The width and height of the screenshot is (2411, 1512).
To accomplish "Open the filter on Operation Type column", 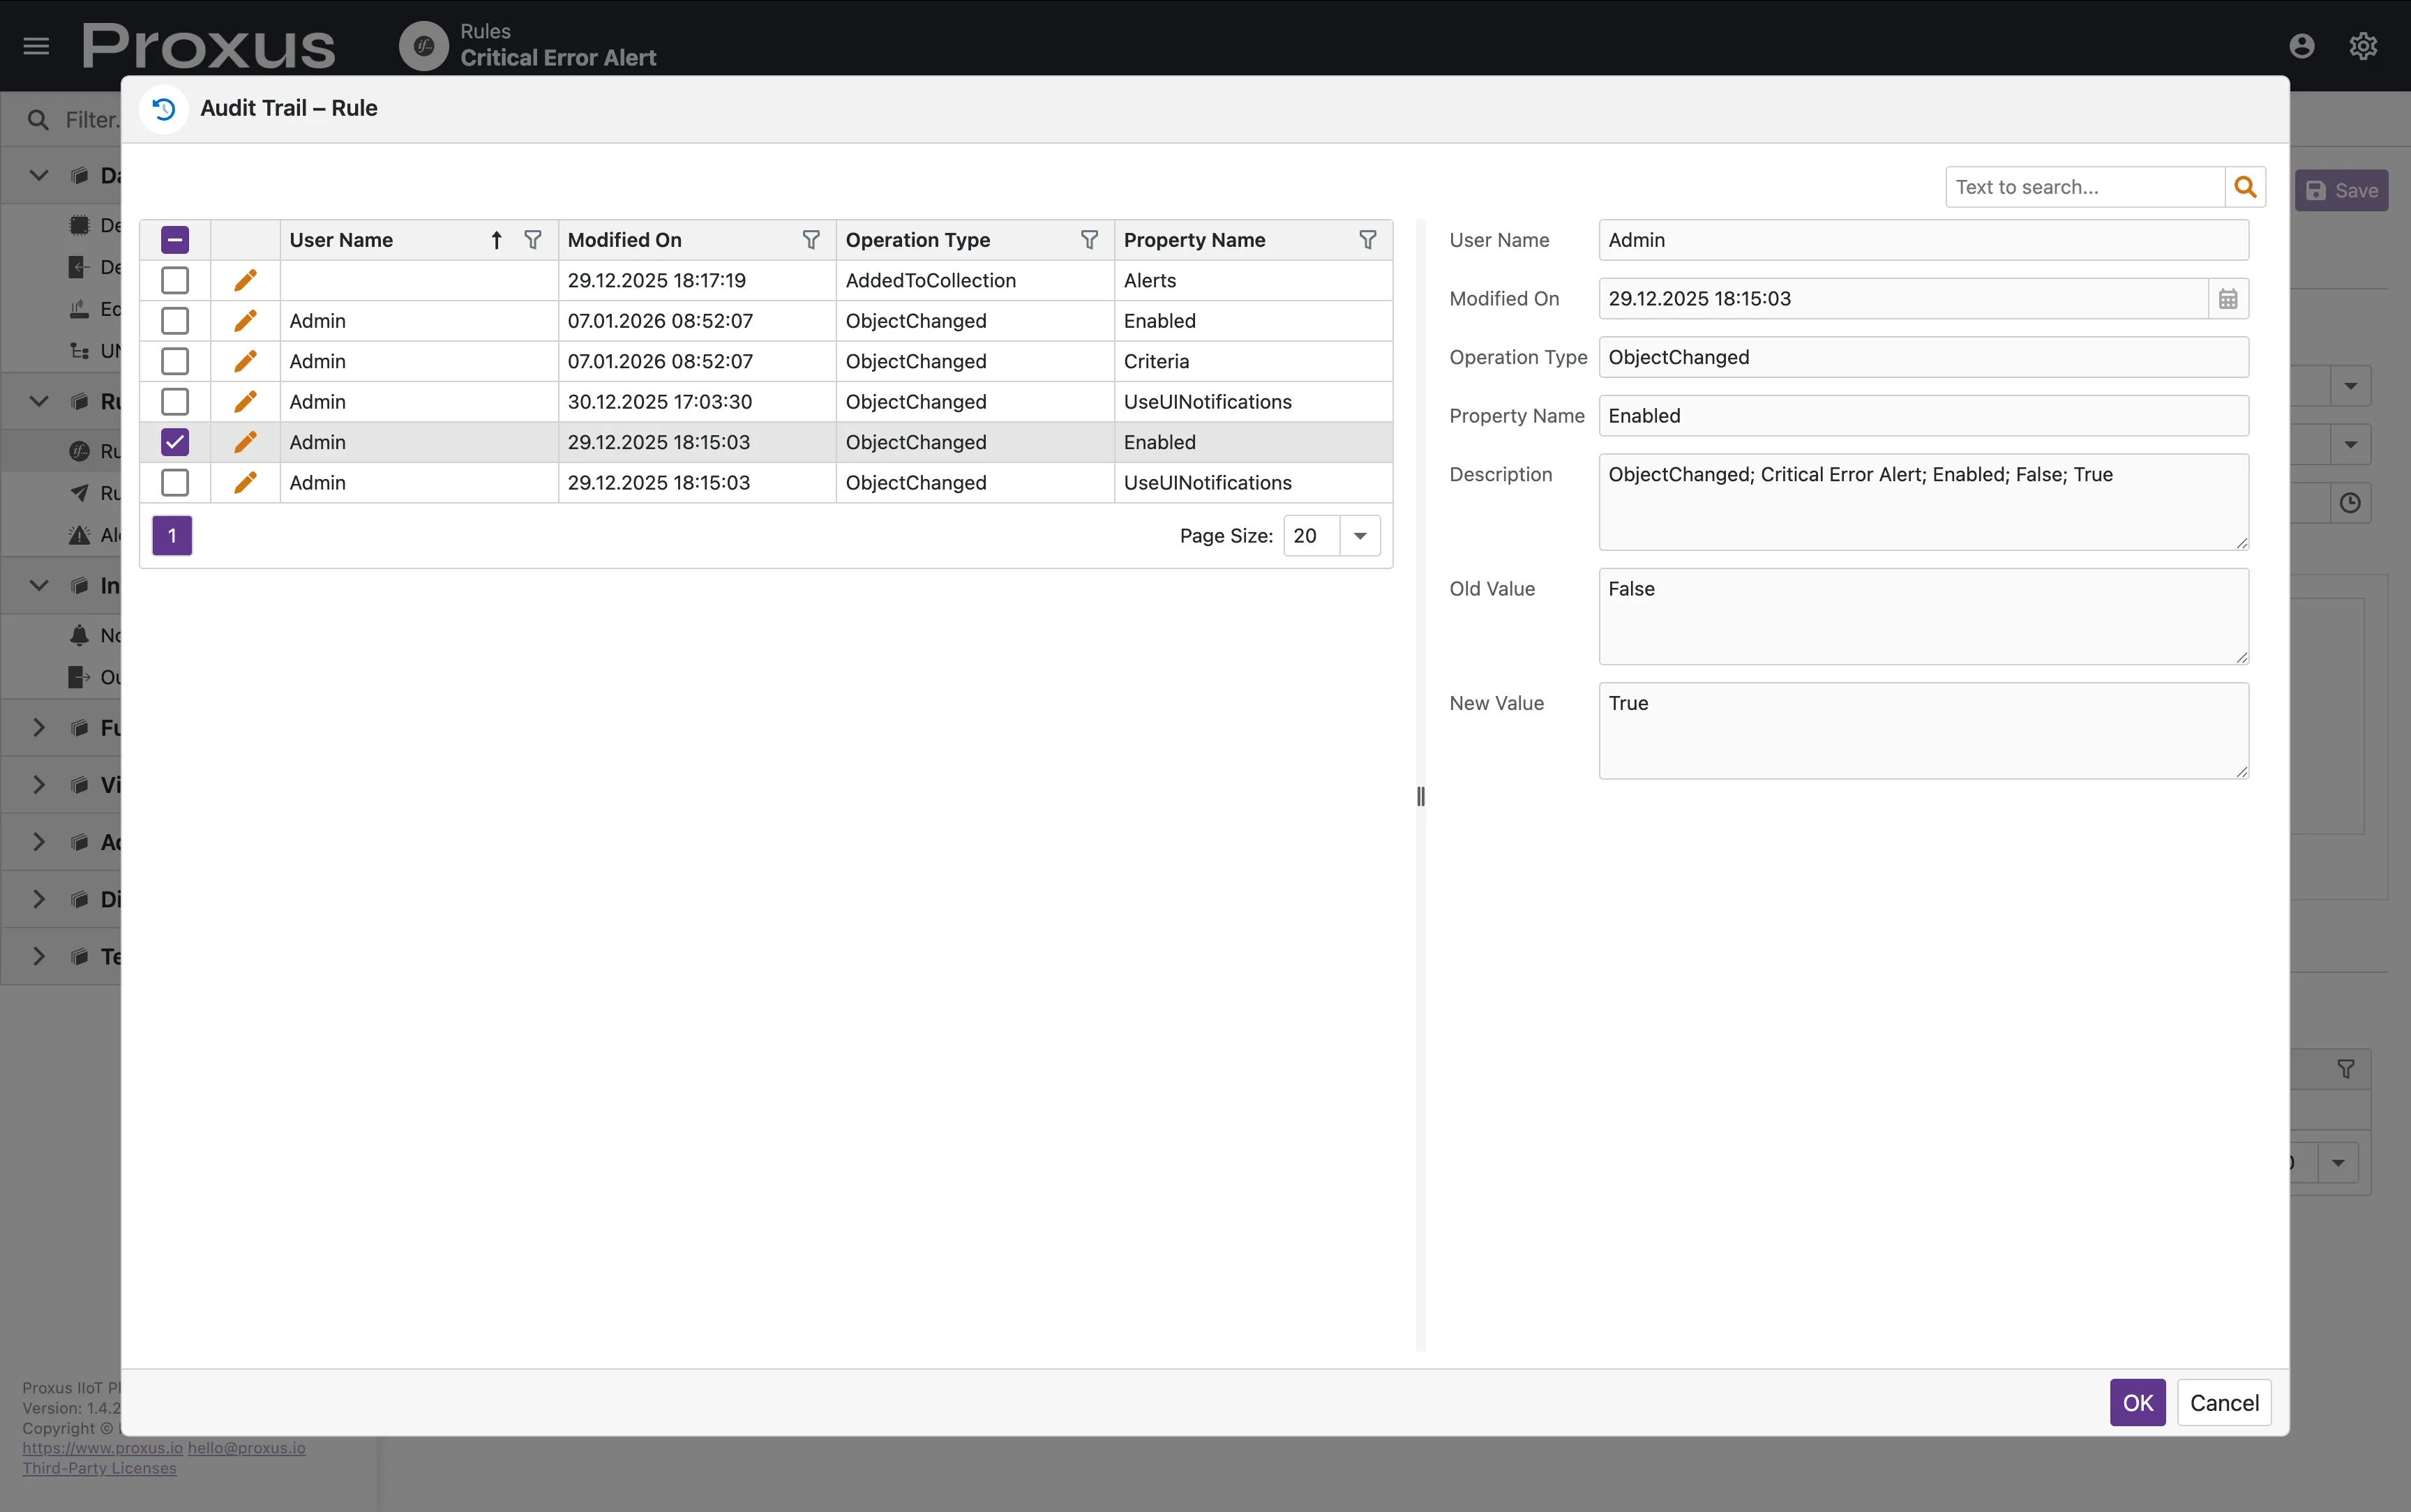I will (1089, 239).
